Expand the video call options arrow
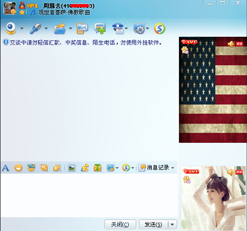This screenshot has width=247, height=231. [x=22, y=28]
